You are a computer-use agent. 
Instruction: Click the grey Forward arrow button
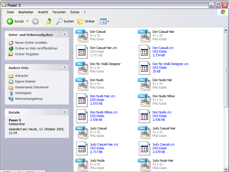pos(35,21)
